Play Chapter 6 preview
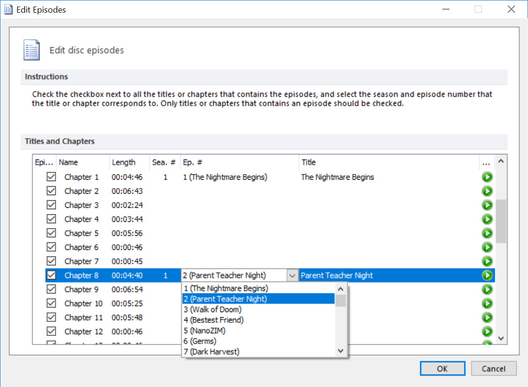This screenshot has height=387, width=528. (x=487, y=247)
